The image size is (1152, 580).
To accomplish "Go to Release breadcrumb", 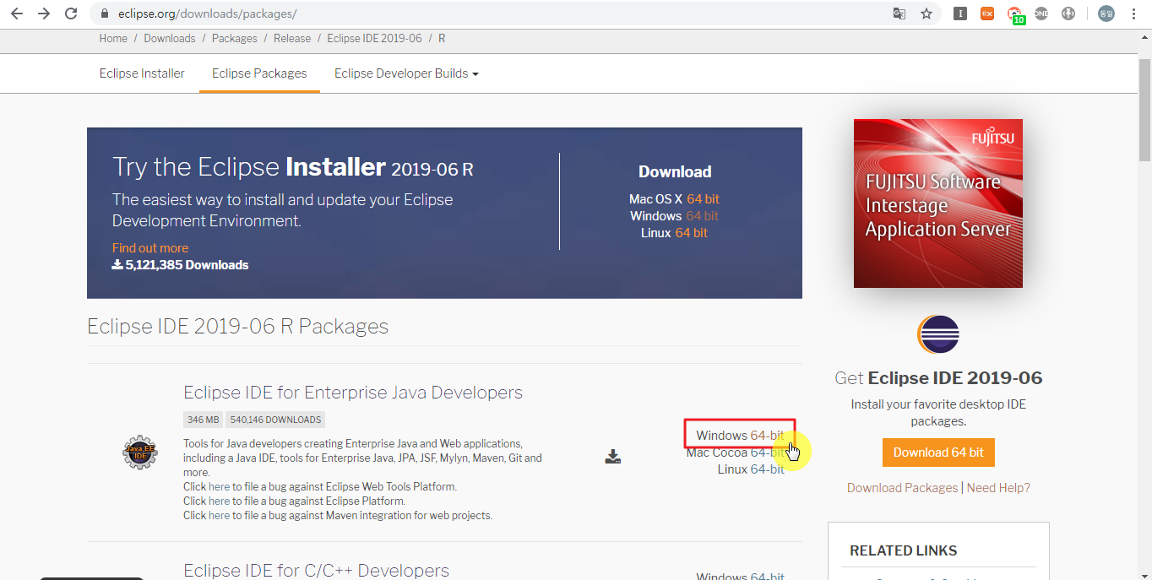I will (292, 39).
